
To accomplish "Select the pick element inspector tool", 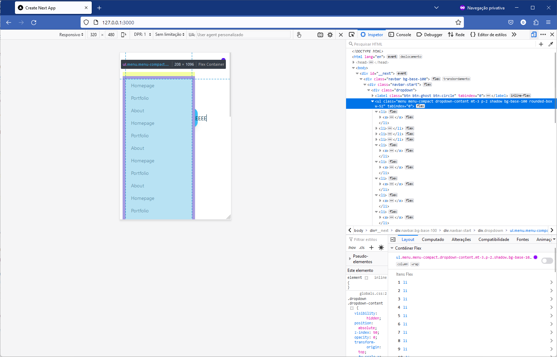I will 352,34.
